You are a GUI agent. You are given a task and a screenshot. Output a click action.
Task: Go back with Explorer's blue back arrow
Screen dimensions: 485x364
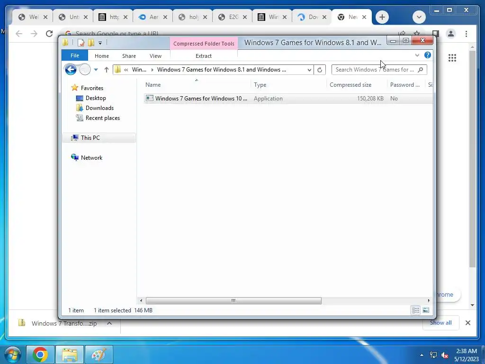[x=71, y=69]
